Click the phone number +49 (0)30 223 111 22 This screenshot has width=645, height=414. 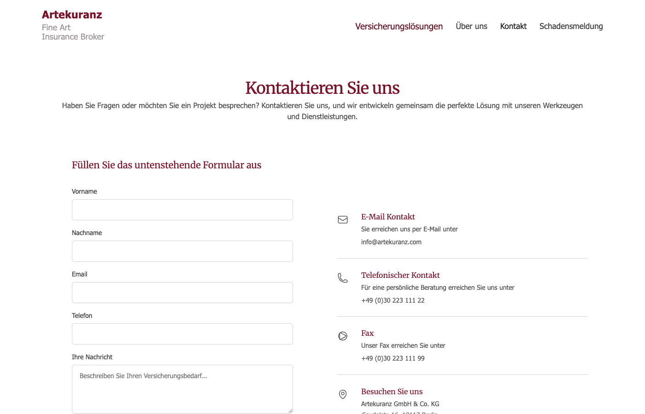393,300
